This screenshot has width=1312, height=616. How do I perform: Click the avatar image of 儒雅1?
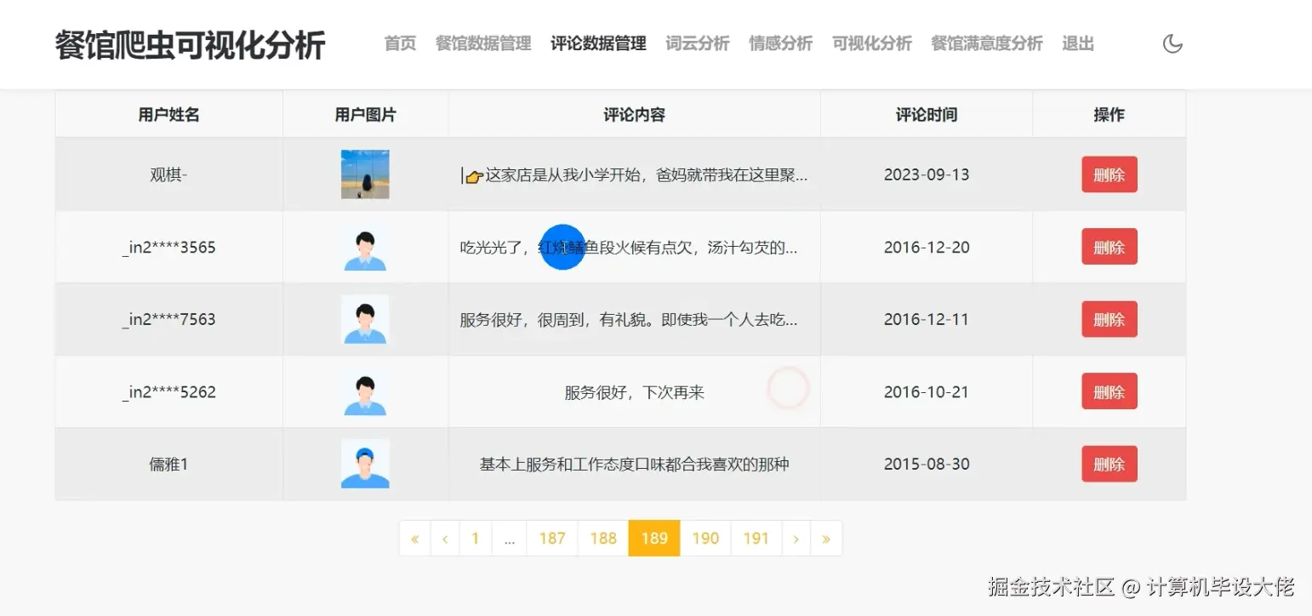pos(365,464)
